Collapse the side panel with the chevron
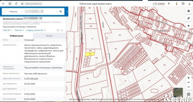Image resolution: width=193 pixels, height=102 pixels. coord(67,11)
